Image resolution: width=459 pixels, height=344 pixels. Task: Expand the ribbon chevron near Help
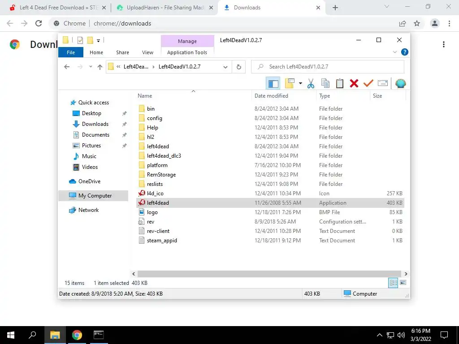(x=394, y=52)
